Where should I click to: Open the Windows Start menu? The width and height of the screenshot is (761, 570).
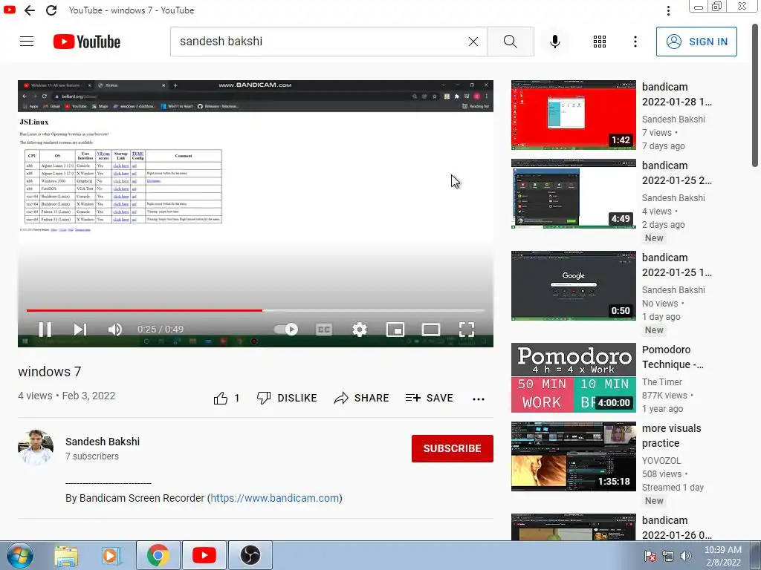20,555
